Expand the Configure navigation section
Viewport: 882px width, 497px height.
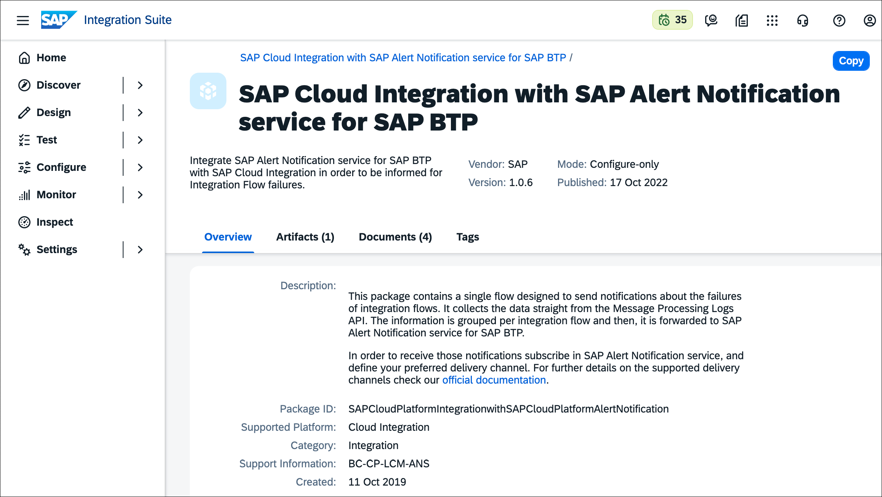(140, 167)
